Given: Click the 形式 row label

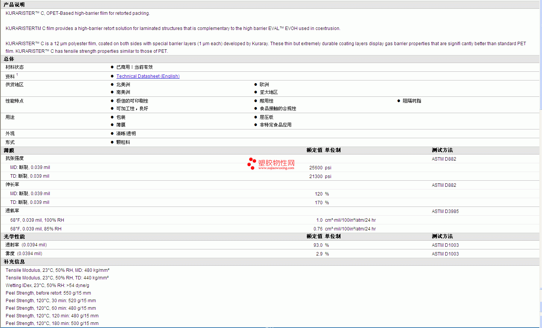Looking at the screenshot, I should tap(10, 142).
